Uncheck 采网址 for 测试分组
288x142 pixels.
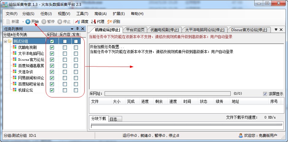click(52, 41)
